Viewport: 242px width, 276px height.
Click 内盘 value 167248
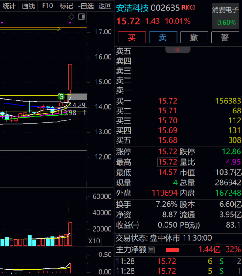click(x=228, y=193)
